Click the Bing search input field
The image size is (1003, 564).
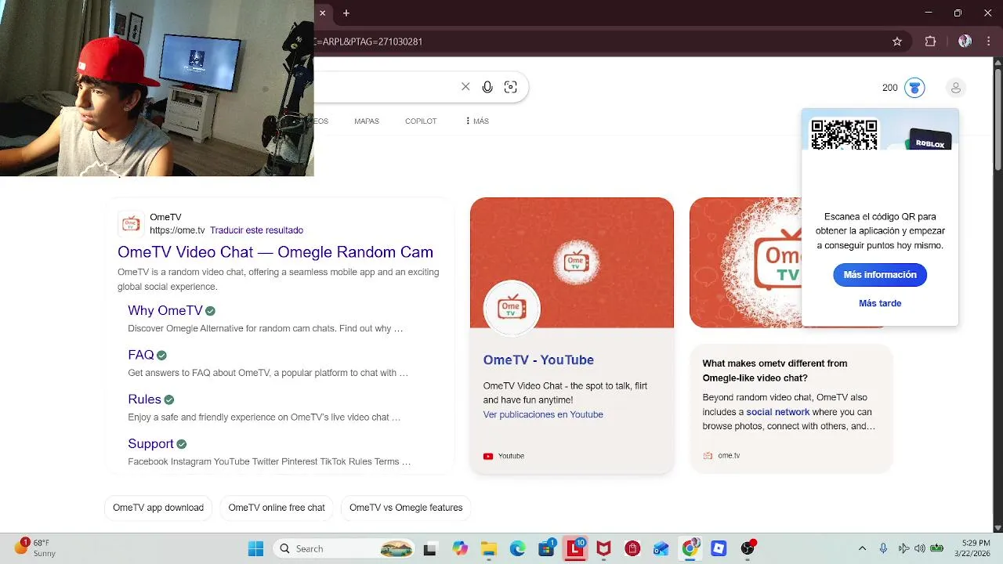[x=384, y=87]
